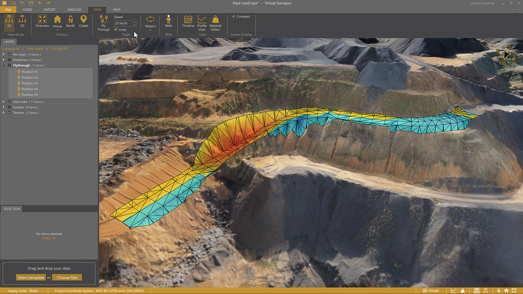Switch to the ANALYSIS ribbon tab
Image resolution: width=523 pixels, height=294 pixels.
pos(74,10)
